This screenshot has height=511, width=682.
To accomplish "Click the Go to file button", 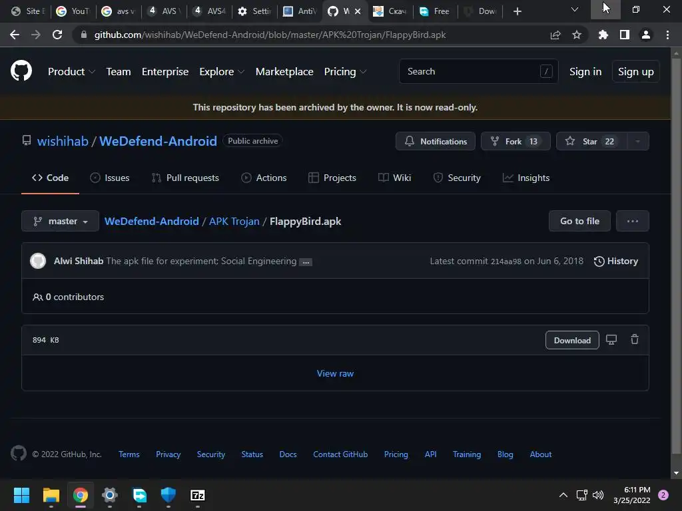I will click(579, 221).
